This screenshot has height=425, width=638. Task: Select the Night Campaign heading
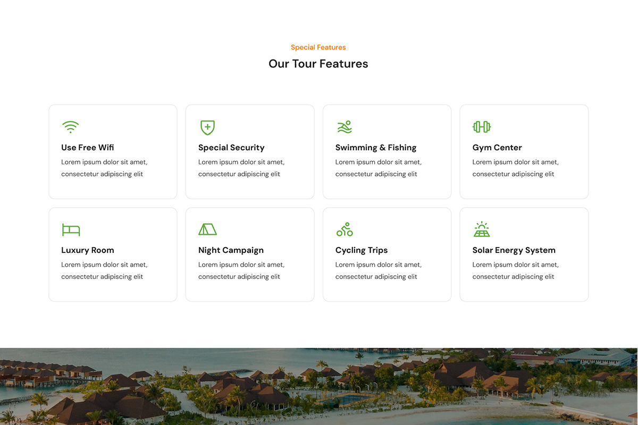[231, 250]
